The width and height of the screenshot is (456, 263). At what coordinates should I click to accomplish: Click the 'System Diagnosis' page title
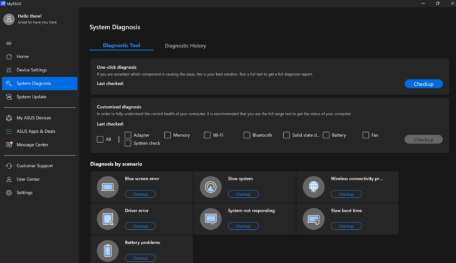[115, 27]
